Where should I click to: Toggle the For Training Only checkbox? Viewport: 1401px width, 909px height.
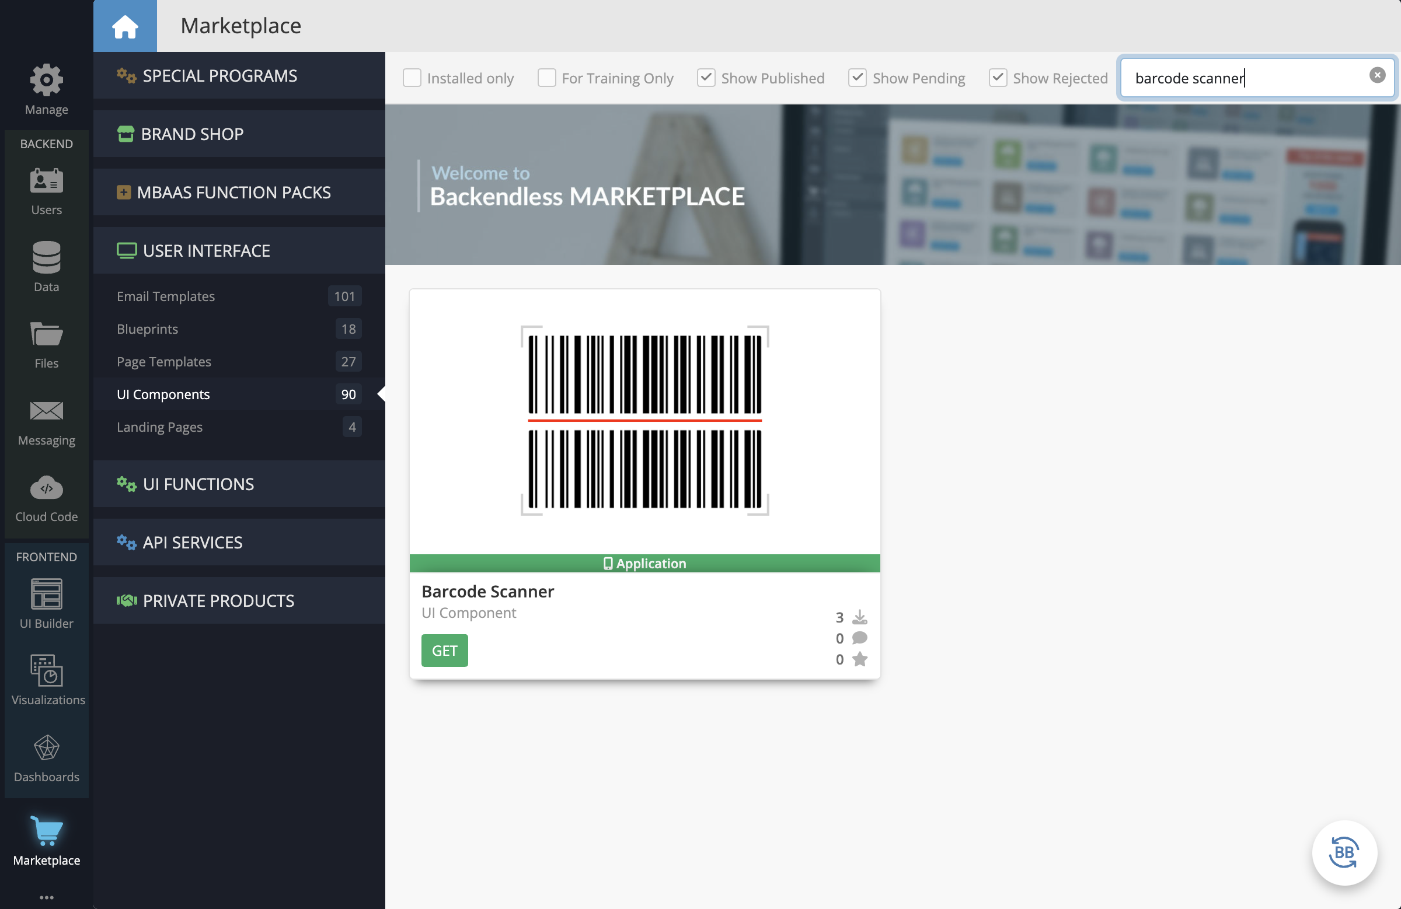pos(545,78)
